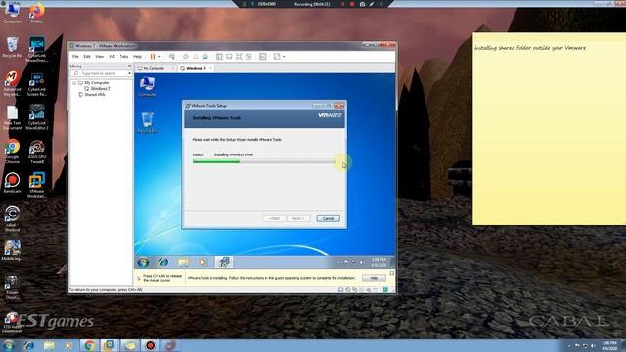
Task: Open Chrome from the host taskbar
Action: coord(89,345)
